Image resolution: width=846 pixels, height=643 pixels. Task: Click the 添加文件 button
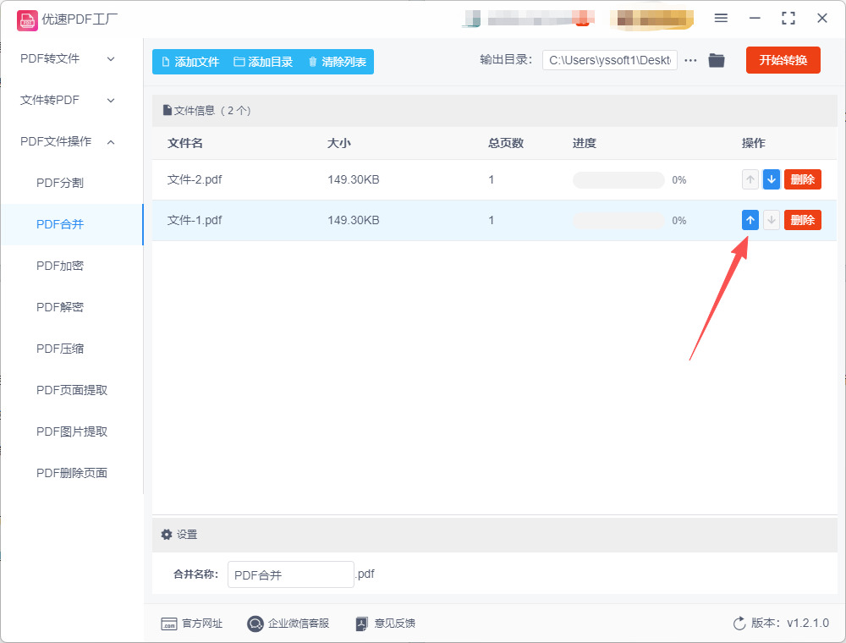point(190,62)
